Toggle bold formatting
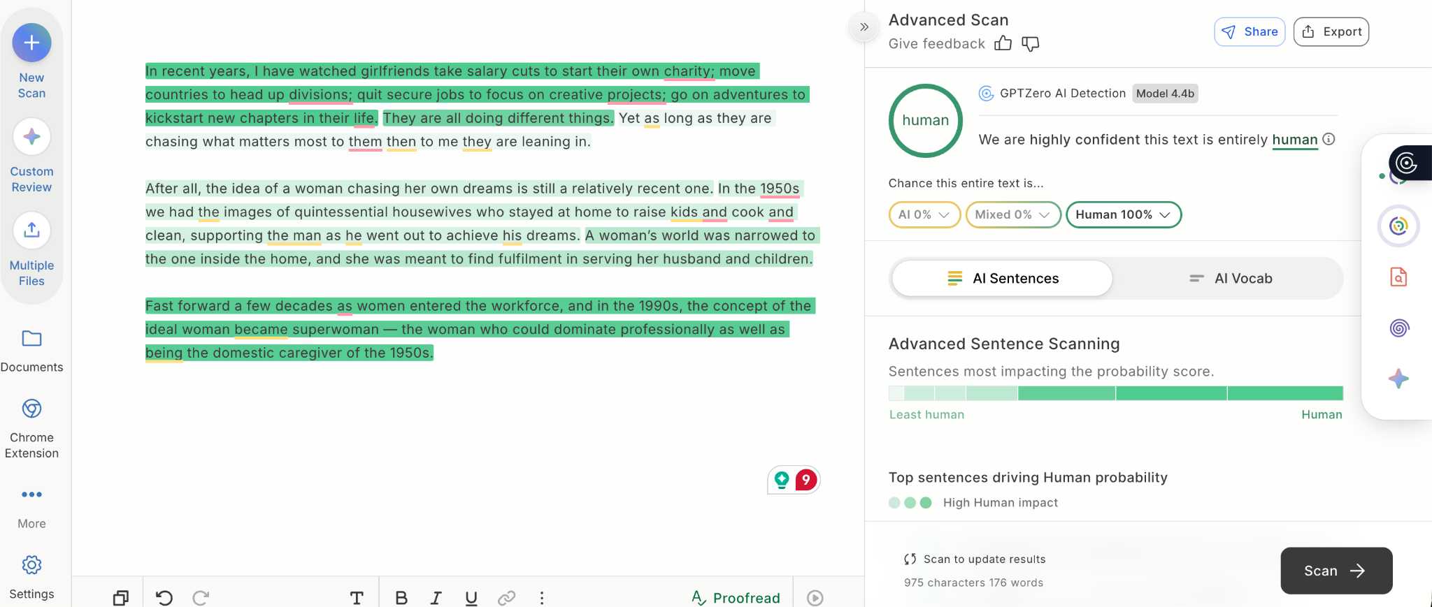Viewport: 1432px width, 607px height. pos(401,598)
